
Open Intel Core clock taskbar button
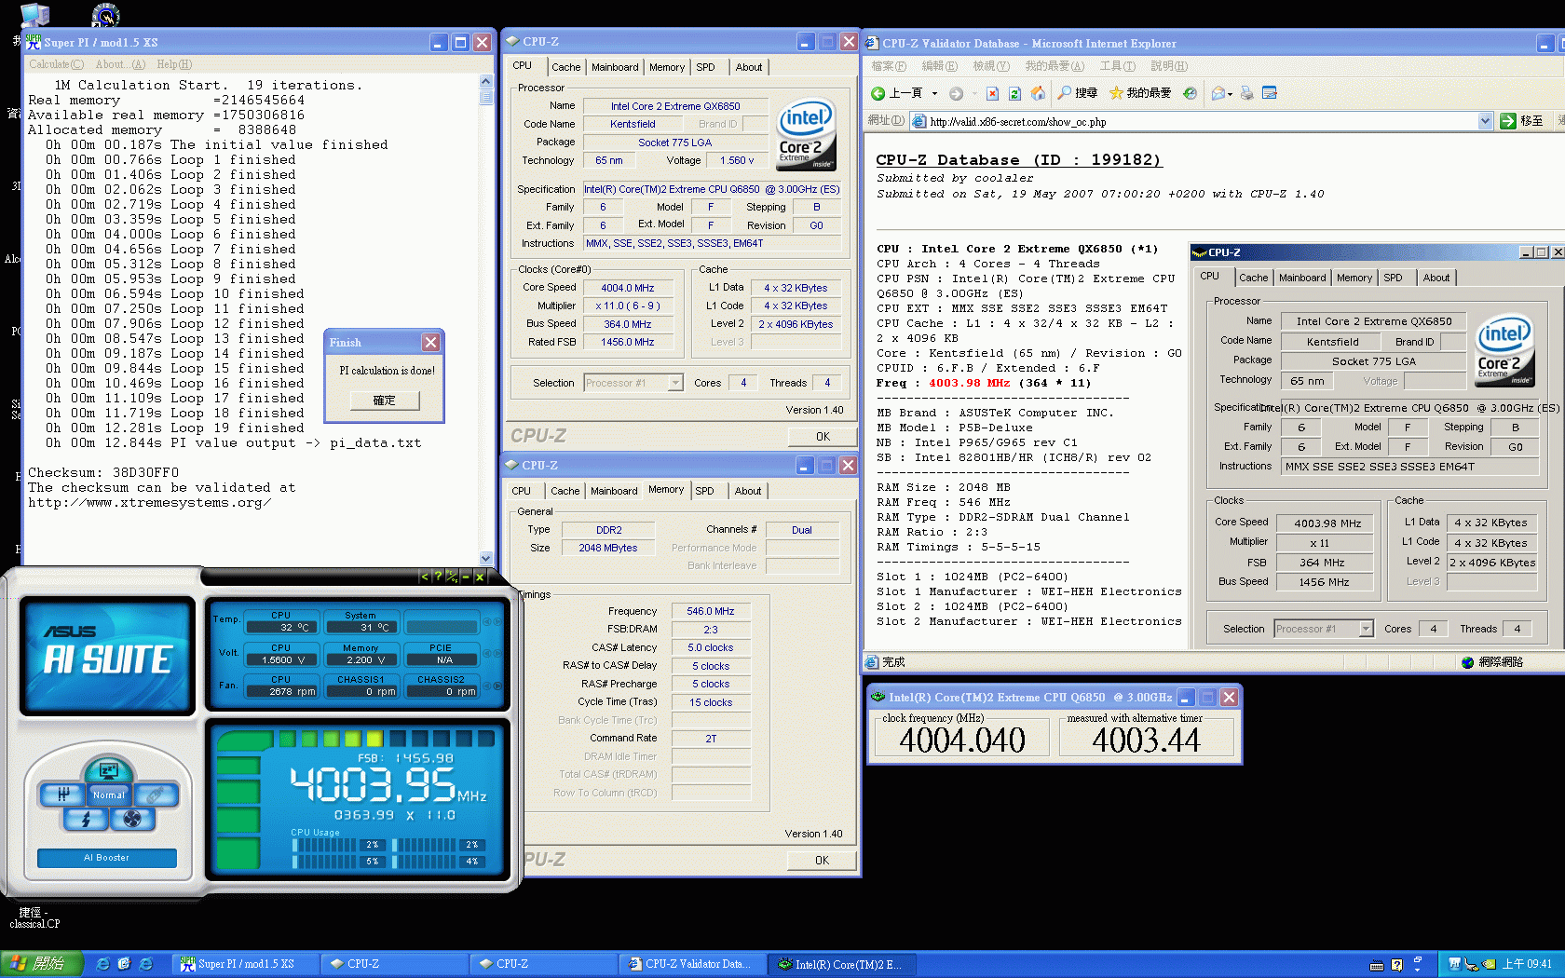coord(842,964)
